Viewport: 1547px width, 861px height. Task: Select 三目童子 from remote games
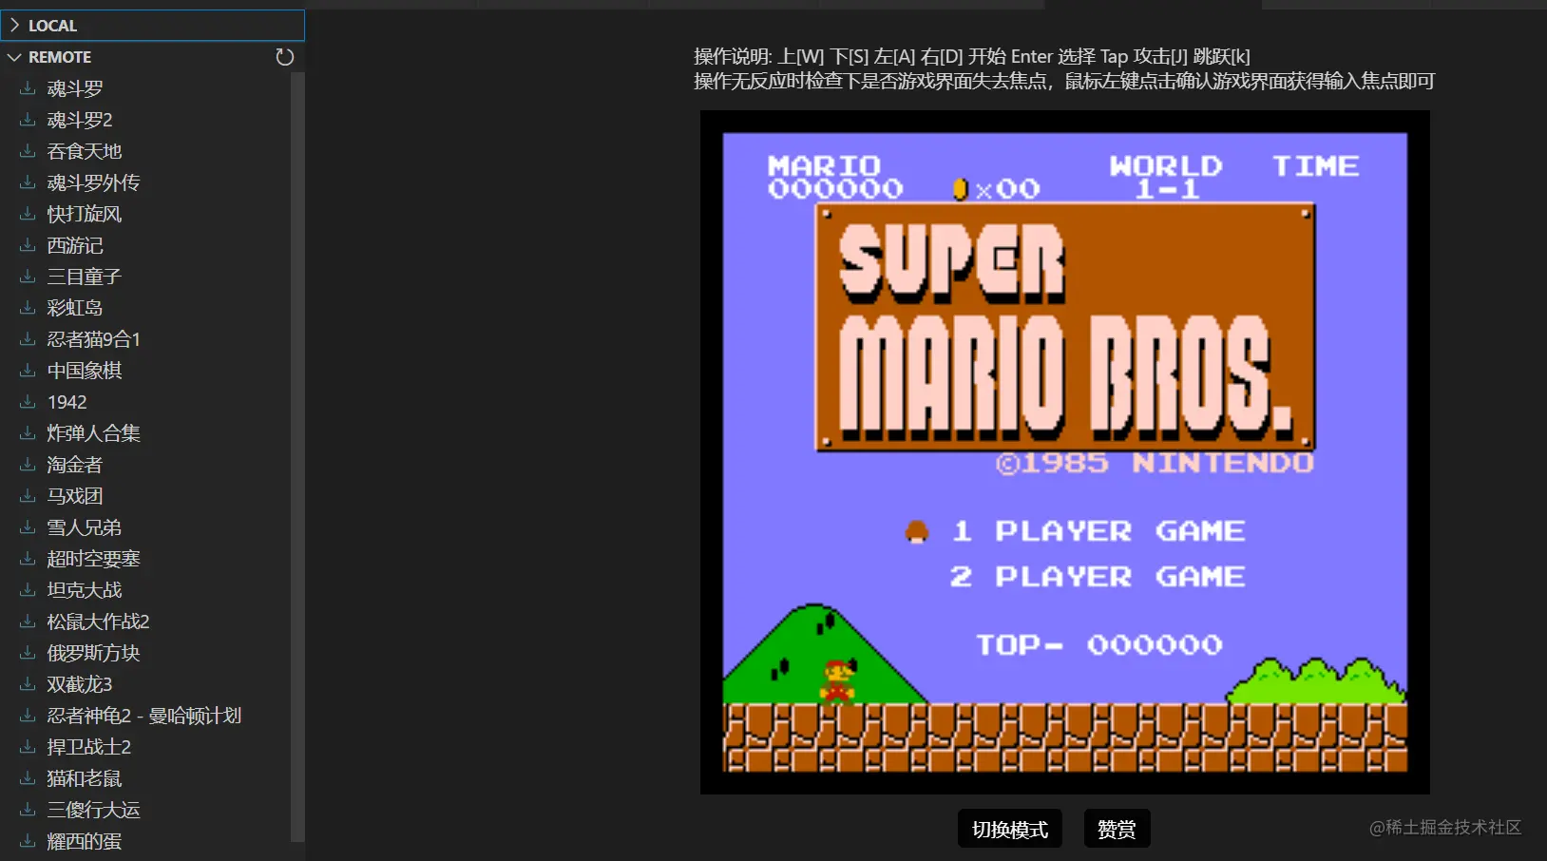(x=85, y=277)
